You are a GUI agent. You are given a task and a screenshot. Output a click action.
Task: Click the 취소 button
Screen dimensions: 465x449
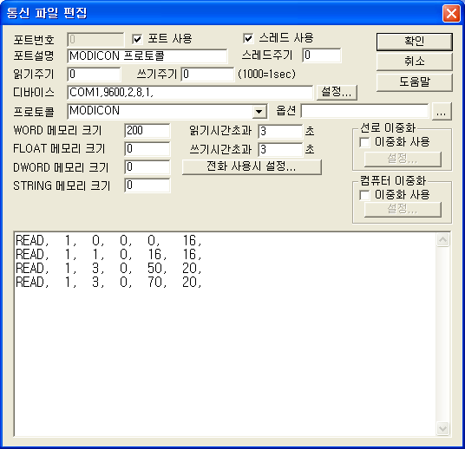point(415,62)
